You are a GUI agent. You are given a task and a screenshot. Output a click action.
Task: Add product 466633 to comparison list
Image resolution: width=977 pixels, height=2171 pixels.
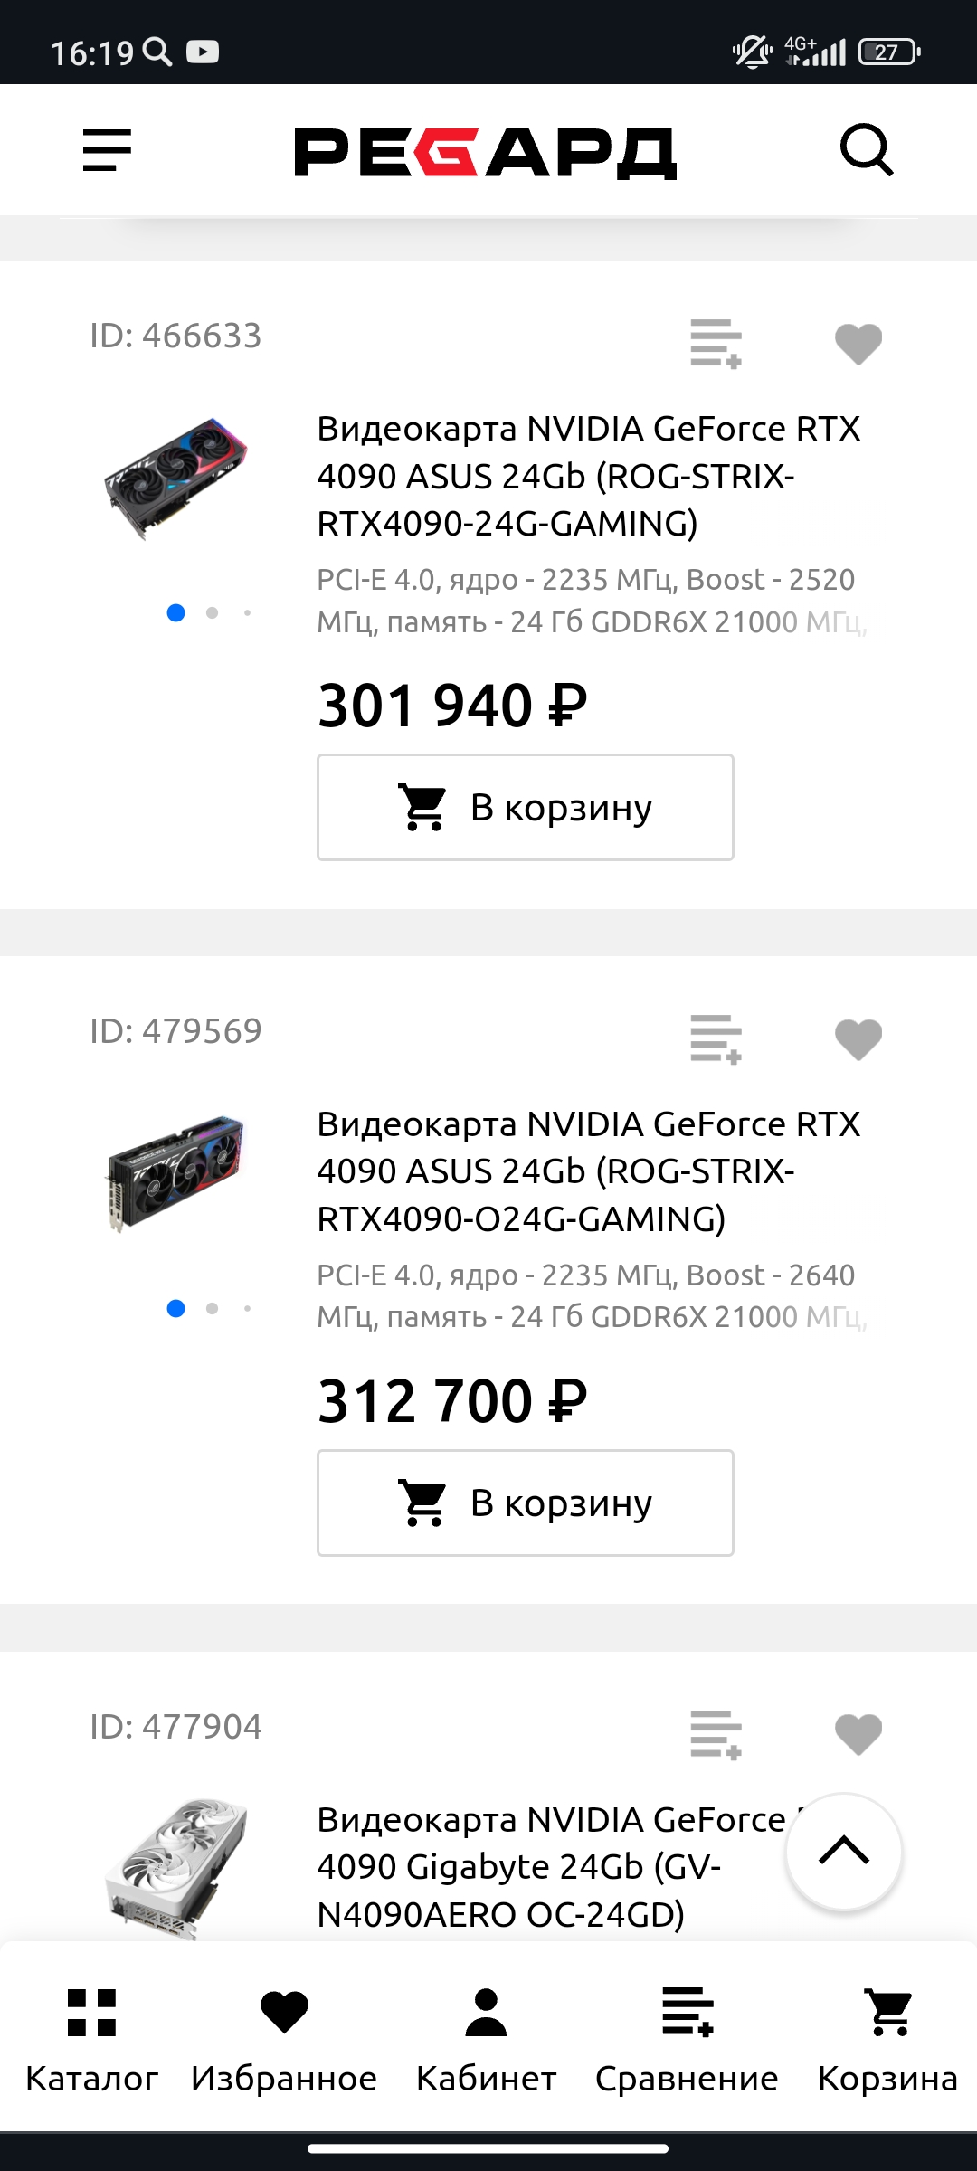tap(716, 344)
